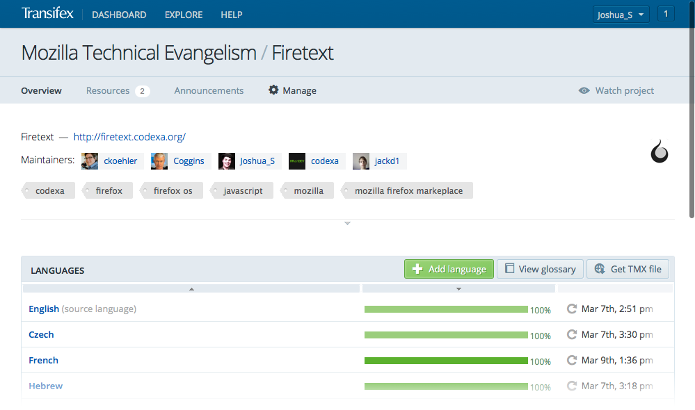This screenshot has width=695, height=410.
Task: Open the Manage gear icon
Action: [273, 90]
